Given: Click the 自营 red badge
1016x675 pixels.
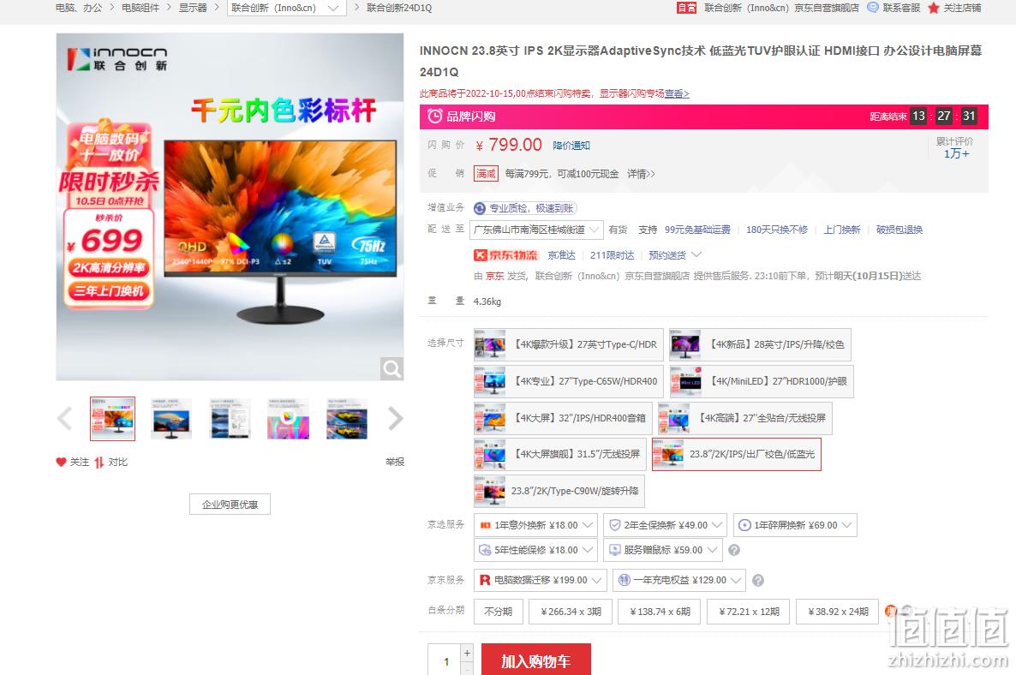Looking at the screenshot, I should [686, 8].
